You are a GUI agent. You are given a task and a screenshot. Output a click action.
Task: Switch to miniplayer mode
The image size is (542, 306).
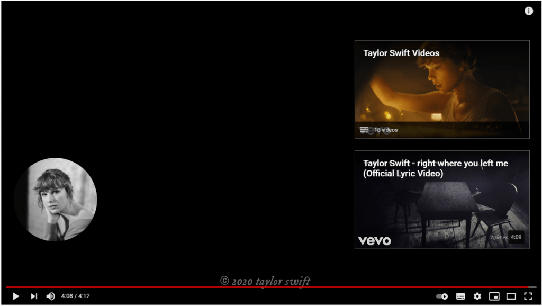(x=494, y=296)
